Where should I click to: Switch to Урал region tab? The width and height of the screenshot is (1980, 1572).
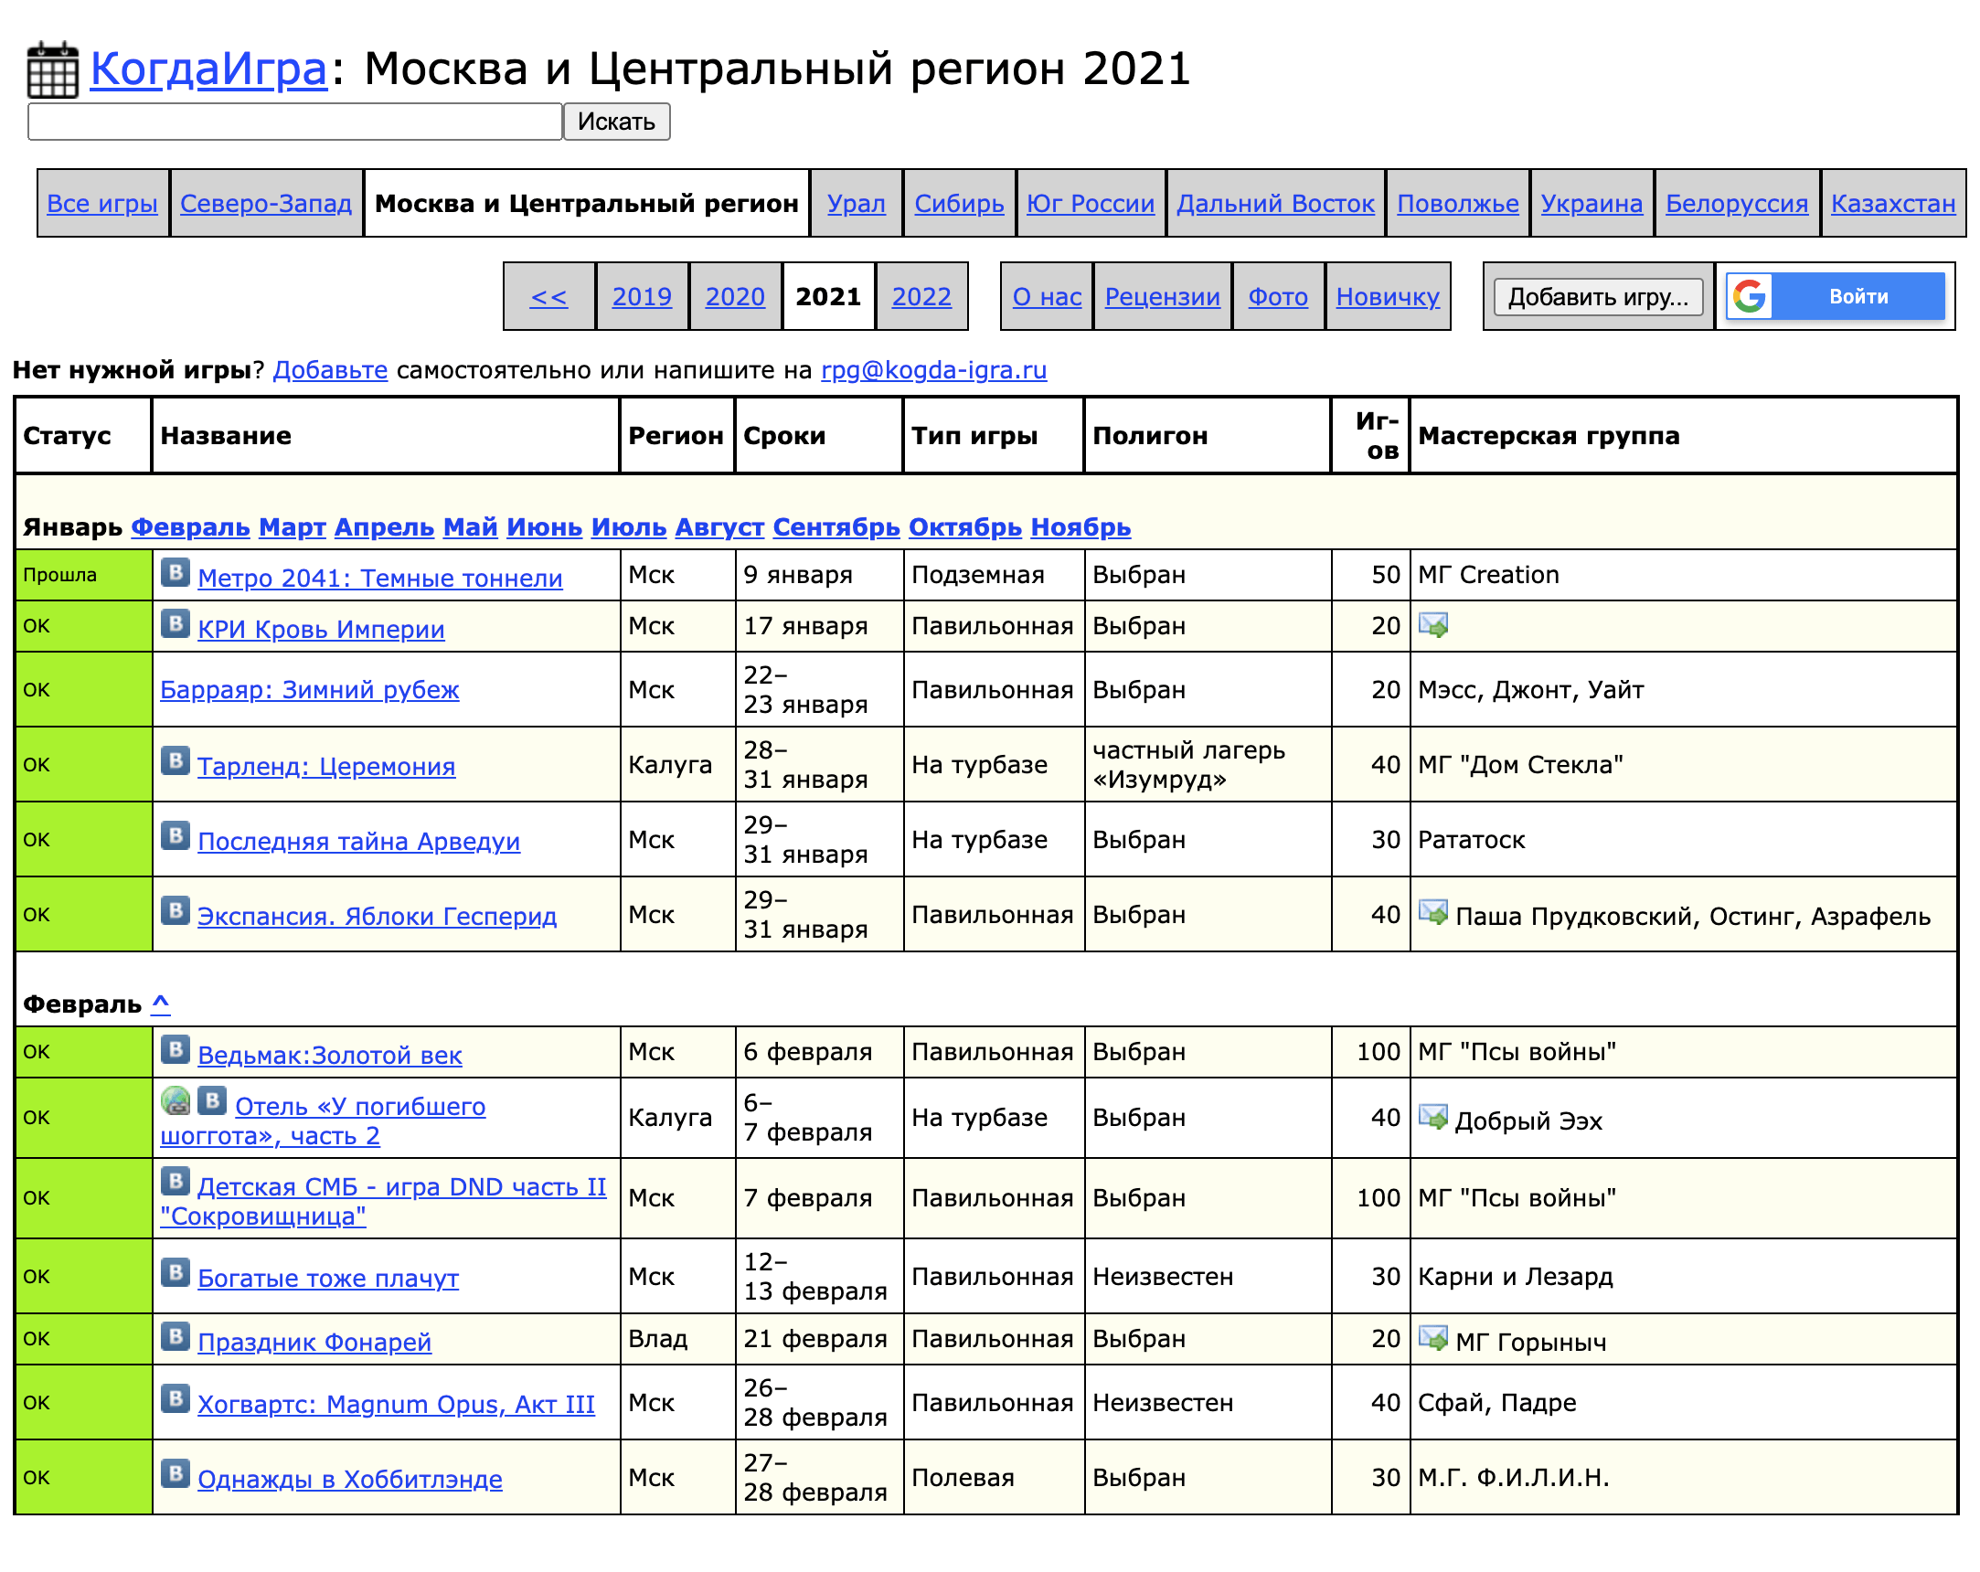tap(857, 204)
